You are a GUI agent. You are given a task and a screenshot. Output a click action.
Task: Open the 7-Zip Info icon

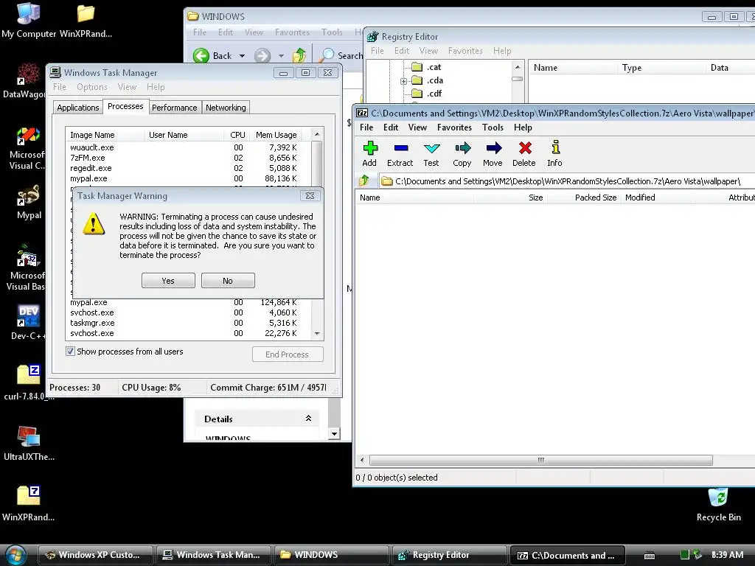(555, 147)
